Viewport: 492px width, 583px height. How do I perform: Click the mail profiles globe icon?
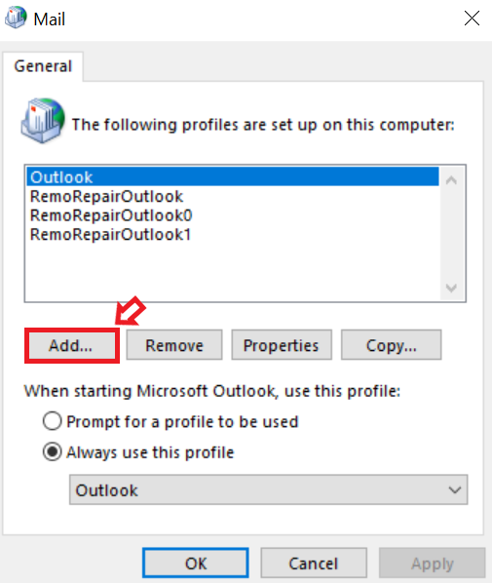43,121
